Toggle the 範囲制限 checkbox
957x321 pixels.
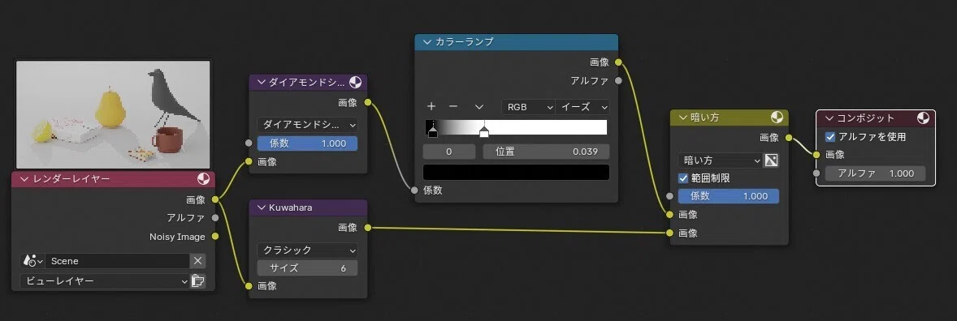coord(683,178)
